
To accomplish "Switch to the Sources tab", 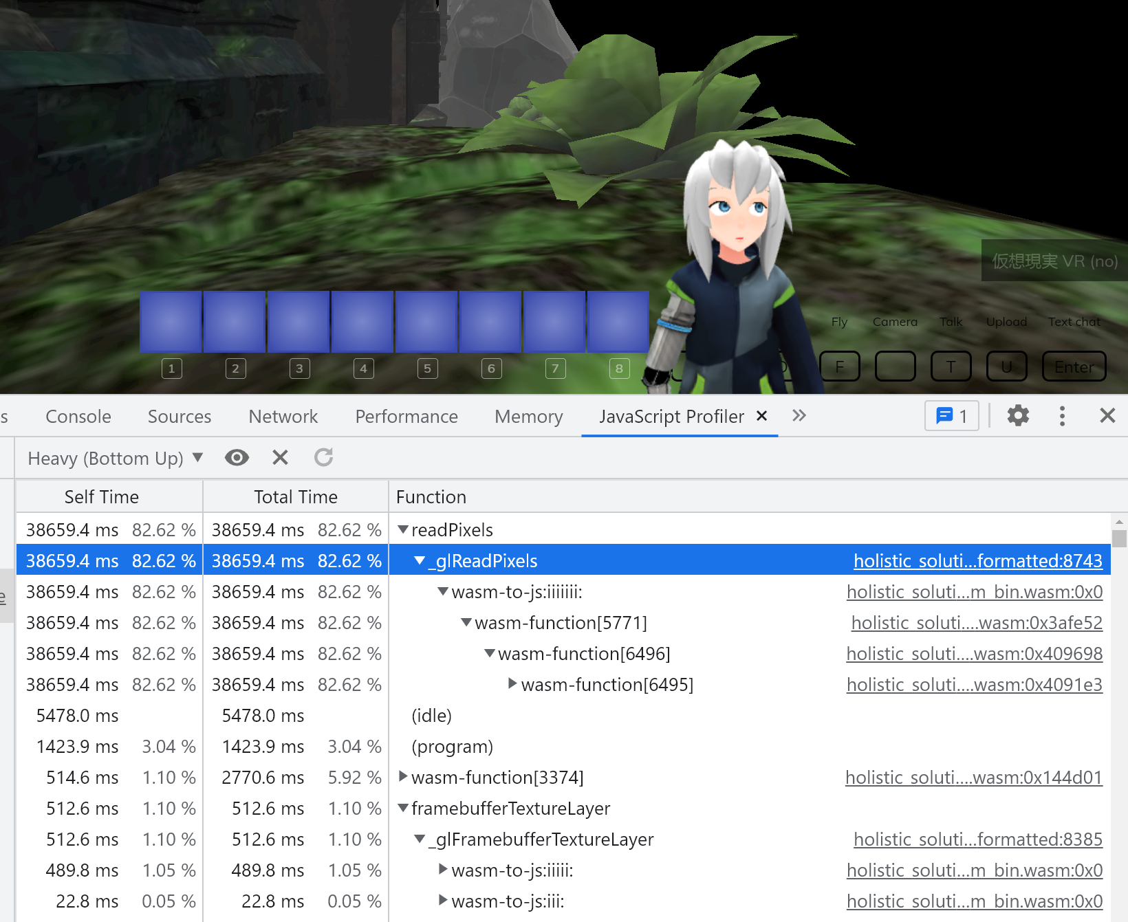I will [x=180, y=417].
